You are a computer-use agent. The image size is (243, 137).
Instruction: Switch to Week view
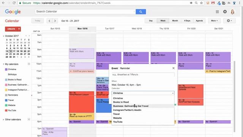[163, 21]
